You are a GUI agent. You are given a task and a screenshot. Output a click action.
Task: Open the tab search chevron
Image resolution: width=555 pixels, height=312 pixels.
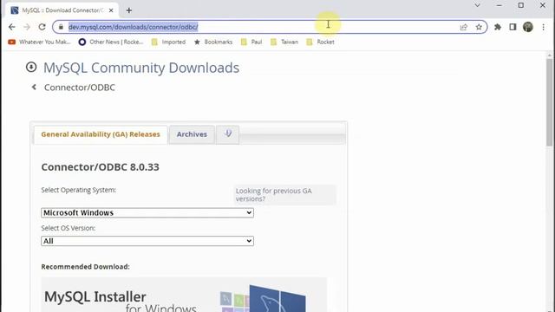click(x=477, y=5)
